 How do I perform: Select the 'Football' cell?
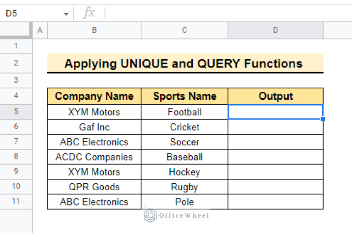pos(184,112)
